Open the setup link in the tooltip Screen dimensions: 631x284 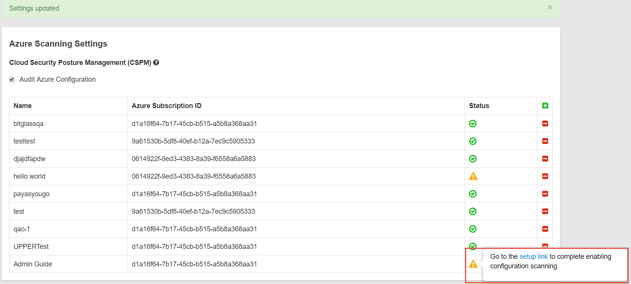tap(533, 257)
